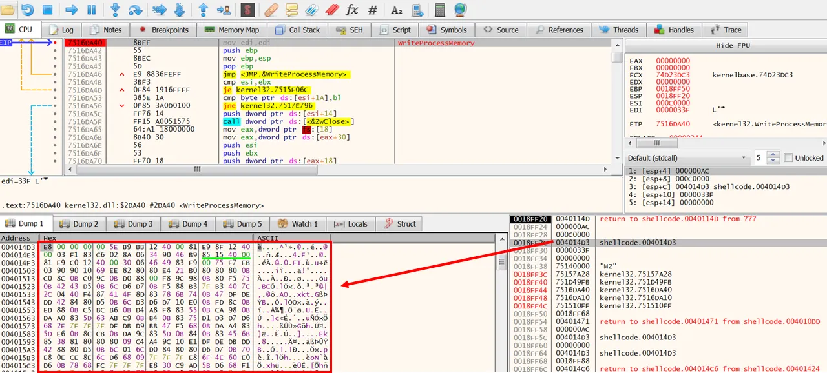Select the Call Stack tab

[x=297, y=30]
